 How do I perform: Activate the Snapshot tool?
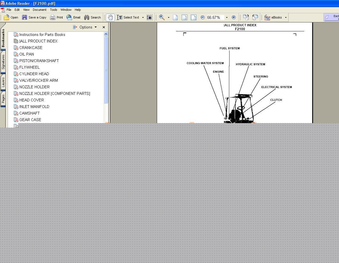pos(150,17)
